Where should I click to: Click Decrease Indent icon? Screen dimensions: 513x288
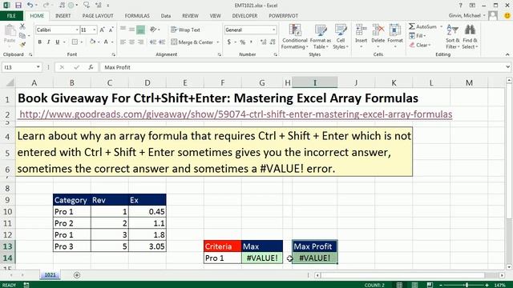[x=153, y=42]
